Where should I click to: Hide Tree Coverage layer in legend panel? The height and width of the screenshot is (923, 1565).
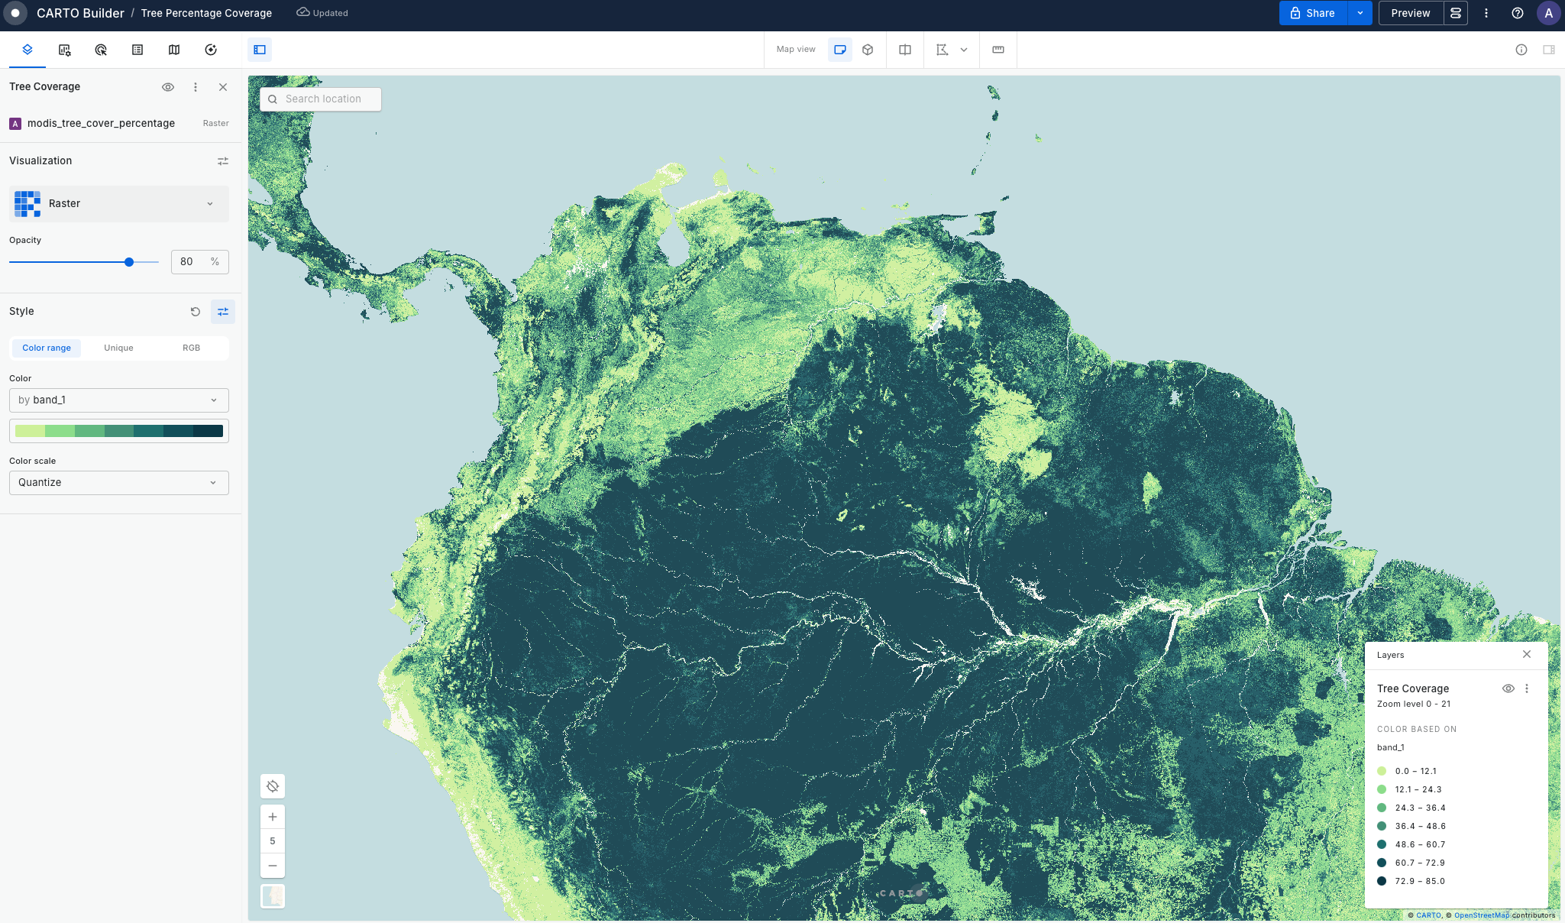click(x=1508, y=688)
